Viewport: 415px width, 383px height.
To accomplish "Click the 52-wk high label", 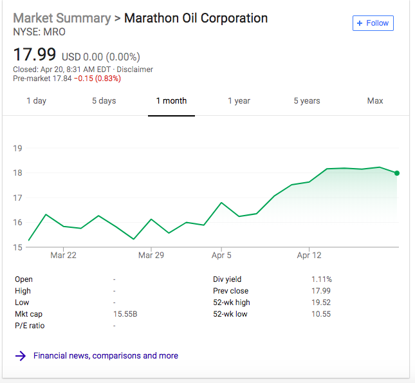I will tap(232, 303).
